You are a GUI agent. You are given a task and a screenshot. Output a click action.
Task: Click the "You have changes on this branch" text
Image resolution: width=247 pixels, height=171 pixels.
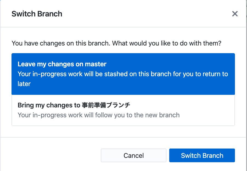(61, 43)
